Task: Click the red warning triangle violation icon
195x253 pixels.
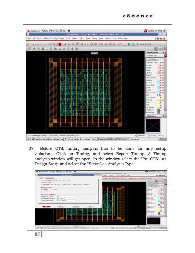Action: (106, 44)
